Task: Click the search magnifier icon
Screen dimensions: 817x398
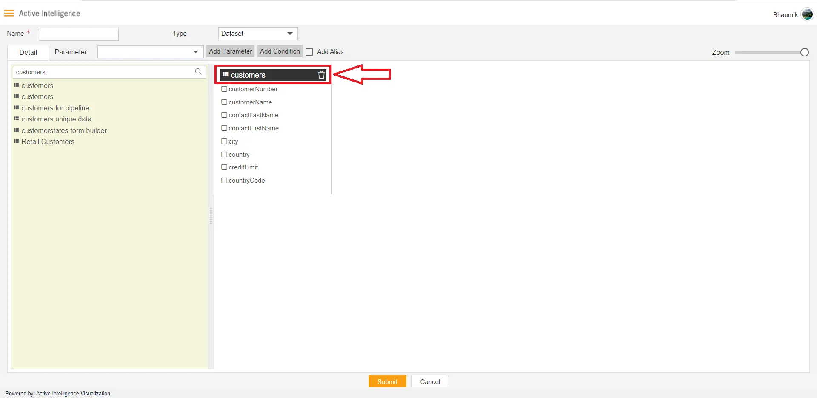Action: [198, 72]
